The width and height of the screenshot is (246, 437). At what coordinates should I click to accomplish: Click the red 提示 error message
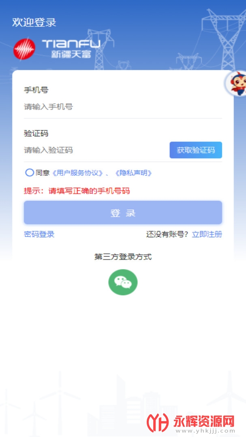point(77,191)
